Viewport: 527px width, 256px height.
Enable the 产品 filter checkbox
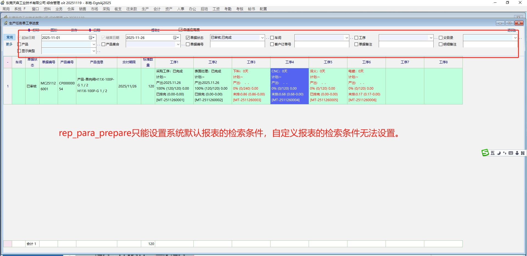19,44
